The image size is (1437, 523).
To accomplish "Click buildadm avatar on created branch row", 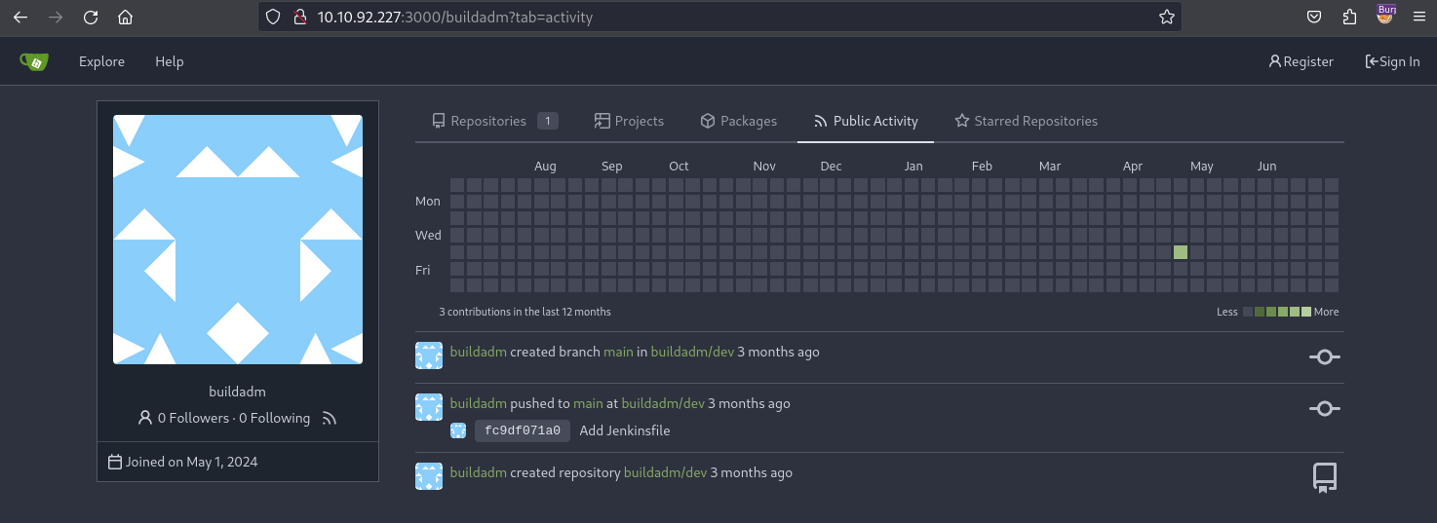I will point(429,355).
